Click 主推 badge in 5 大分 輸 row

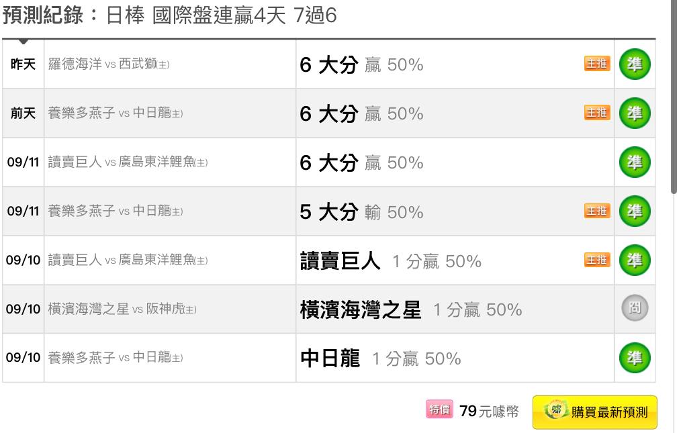(597, 211)
